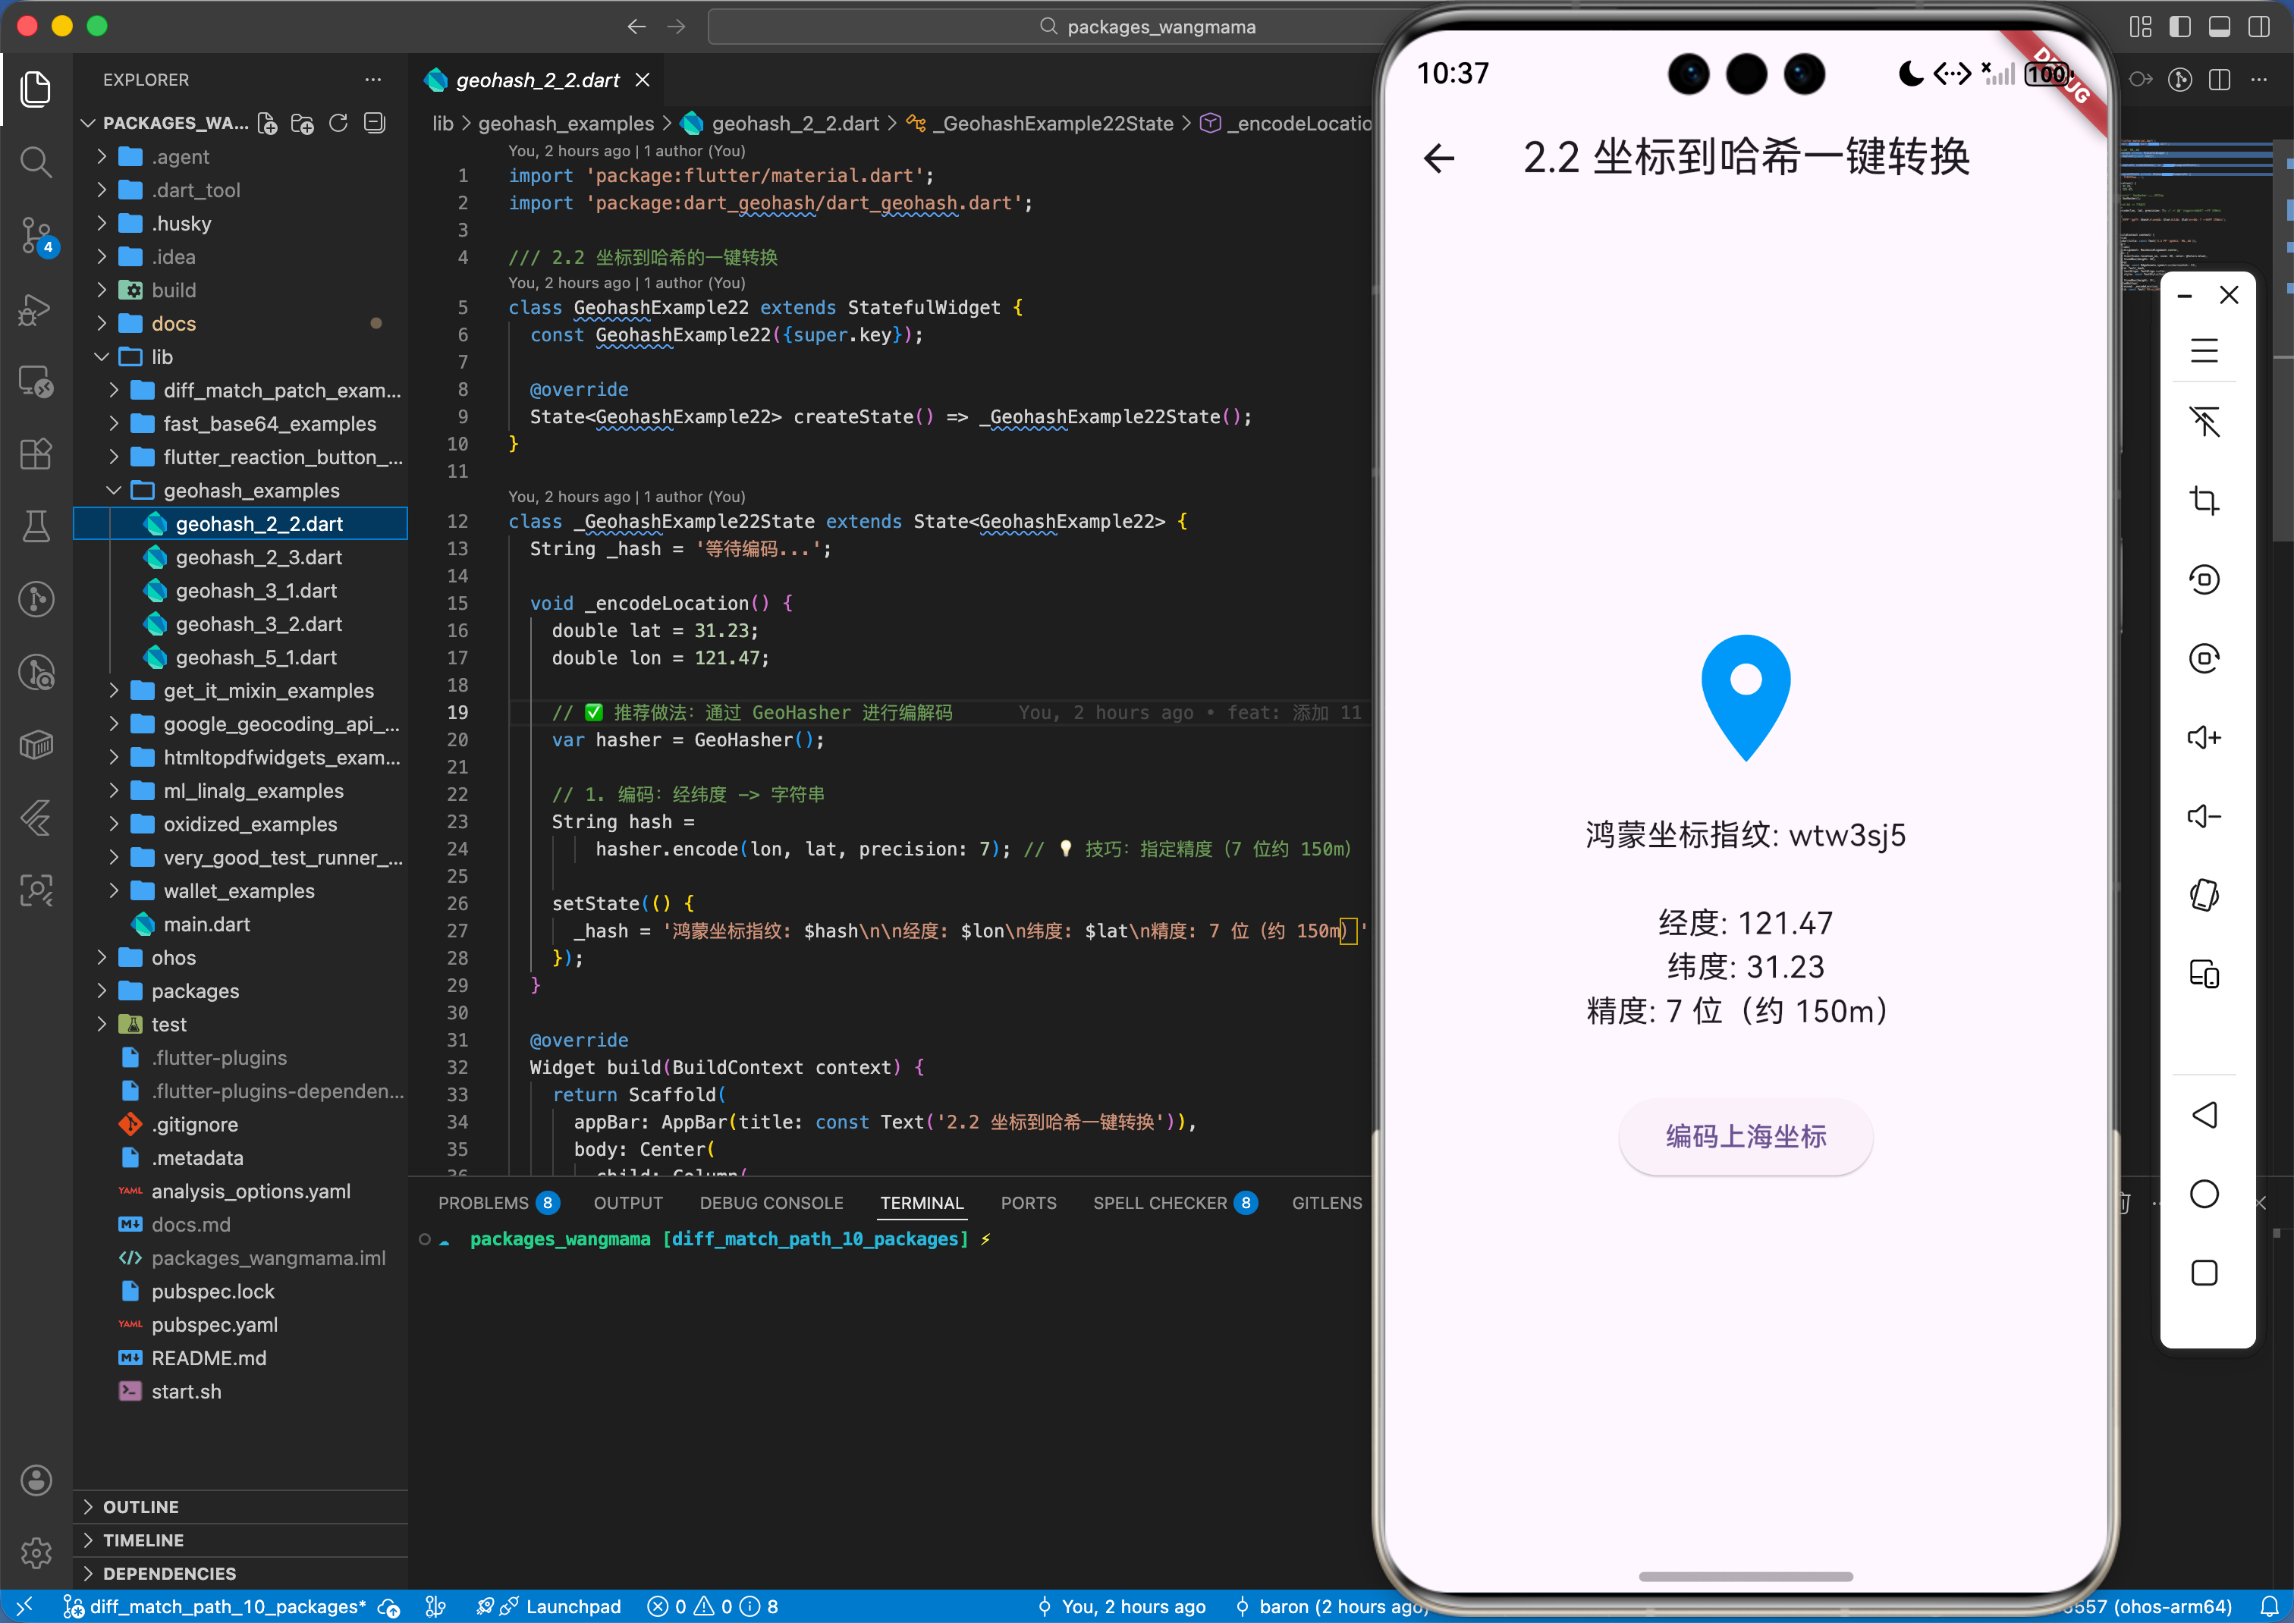Viewport: 2294px width, 1623px height.
Task: Take a screenshot with the emulator crop tool
Action: pyautogui.click(x=2206, y=501)
